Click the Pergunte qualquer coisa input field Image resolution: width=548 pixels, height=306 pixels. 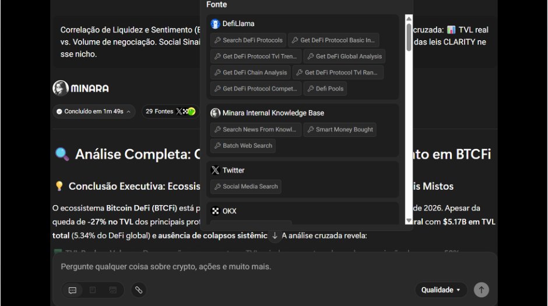coord(275,266)
